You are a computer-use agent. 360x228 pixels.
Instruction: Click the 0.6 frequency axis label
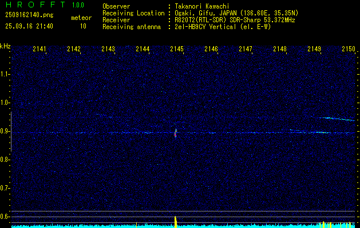pyautogui.click(x=4, y=217)
